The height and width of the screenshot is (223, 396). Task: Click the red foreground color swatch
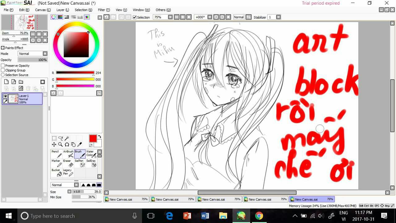click(93, 138)
